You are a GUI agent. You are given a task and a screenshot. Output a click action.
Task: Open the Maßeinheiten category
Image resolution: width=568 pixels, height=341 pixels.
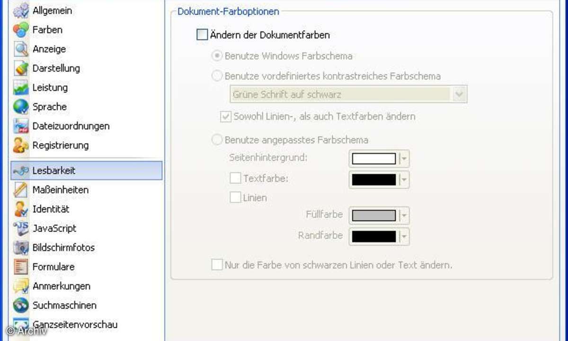coord(61,189)
